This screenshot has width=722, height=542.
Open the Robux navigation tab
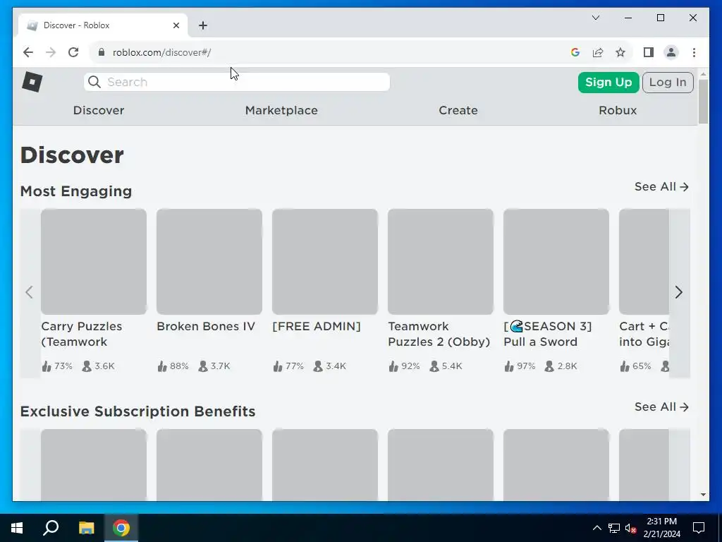[618, 110]
